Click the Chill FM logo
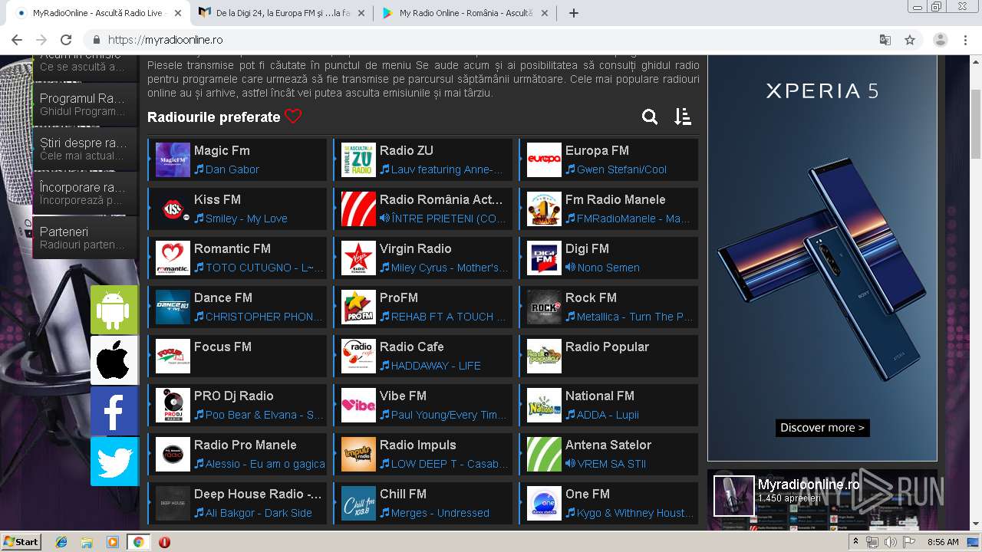 click(358, 503)
